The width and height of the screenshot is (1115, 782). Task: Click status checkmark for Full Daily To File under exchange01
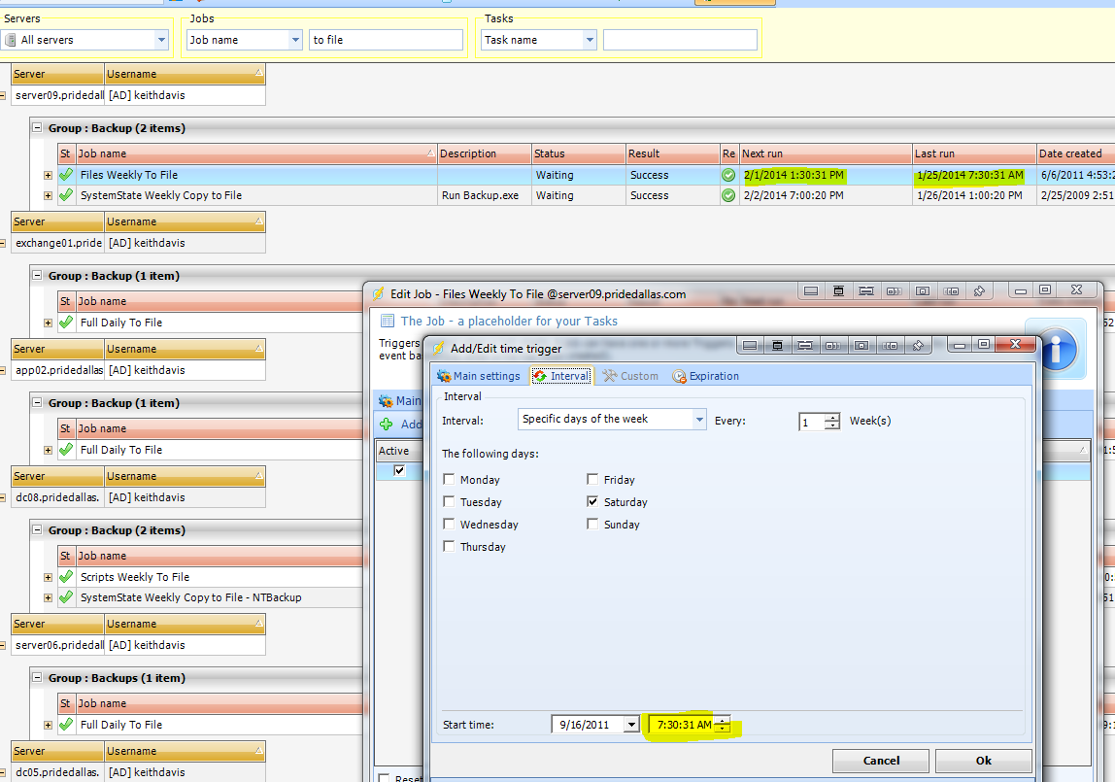coord(66,323)
